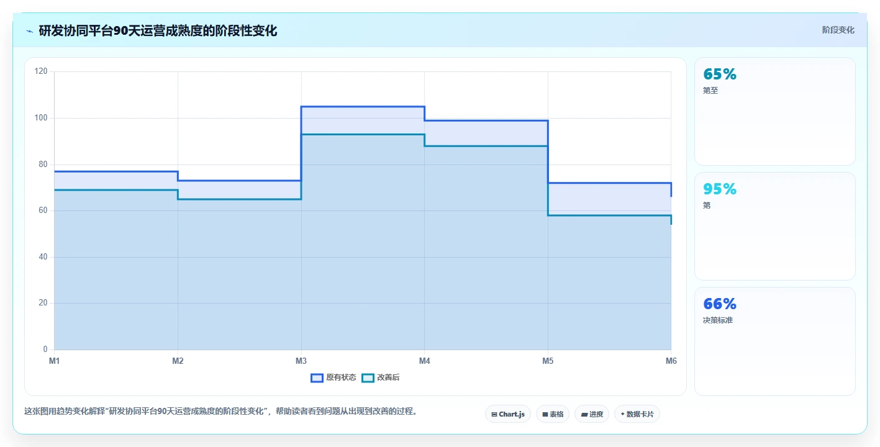This screenshot has height=447, width=880.
Task: Click the 65% value text
Action: coord(720,74)
